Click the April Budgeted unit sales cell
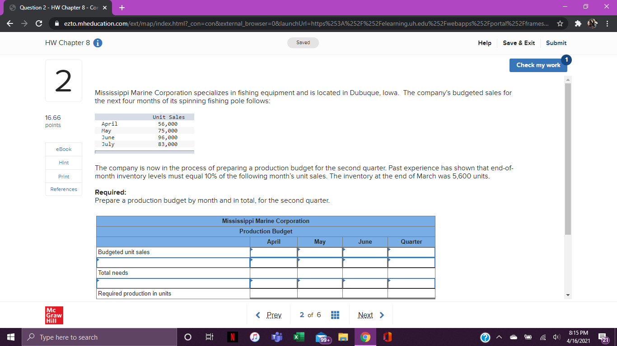Image resolution: width=617 pixels, height=346 pixels. pyautogui.click(x=274, y=252)
